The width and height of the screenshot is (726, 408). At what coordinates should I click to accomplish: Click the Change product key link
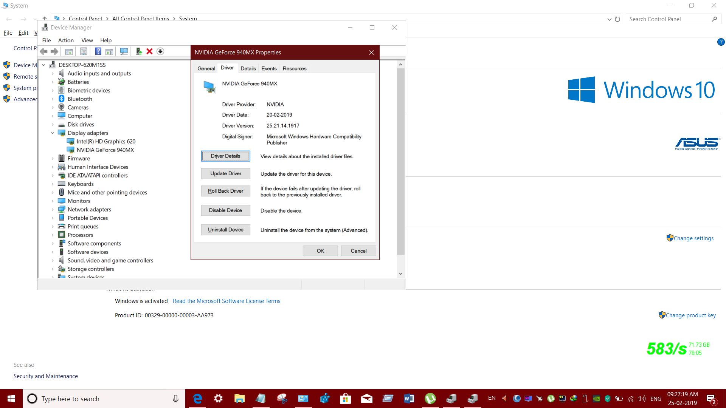pos(690,315)
